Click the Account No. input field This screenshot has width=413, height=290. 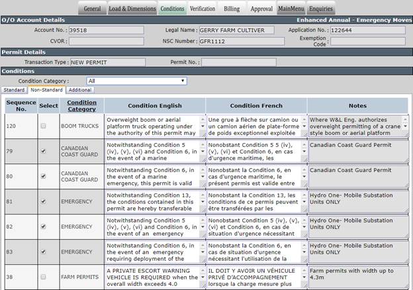pyautogui.click(x=107, y=30)
